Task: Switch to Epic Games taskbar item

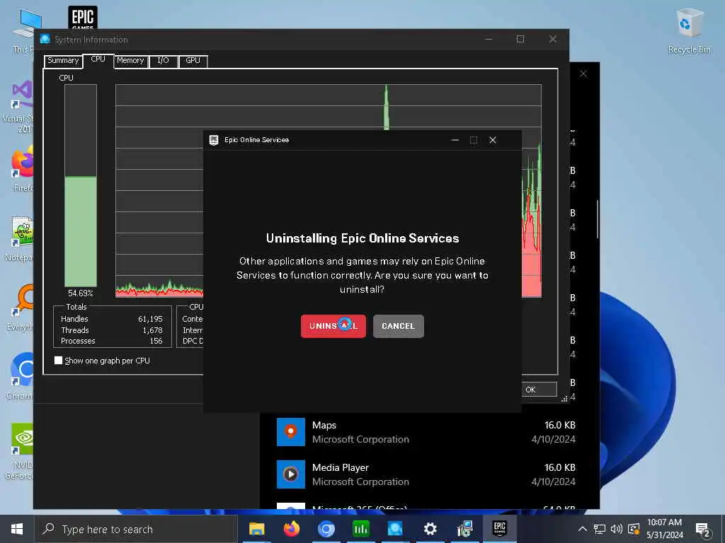Action: (x=499, y=529)
